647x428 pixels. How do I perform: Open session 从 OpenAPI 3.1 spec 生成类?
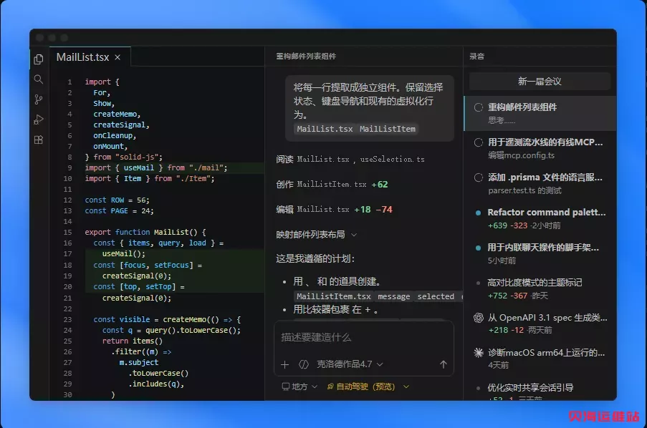click(x=540, y=324)
